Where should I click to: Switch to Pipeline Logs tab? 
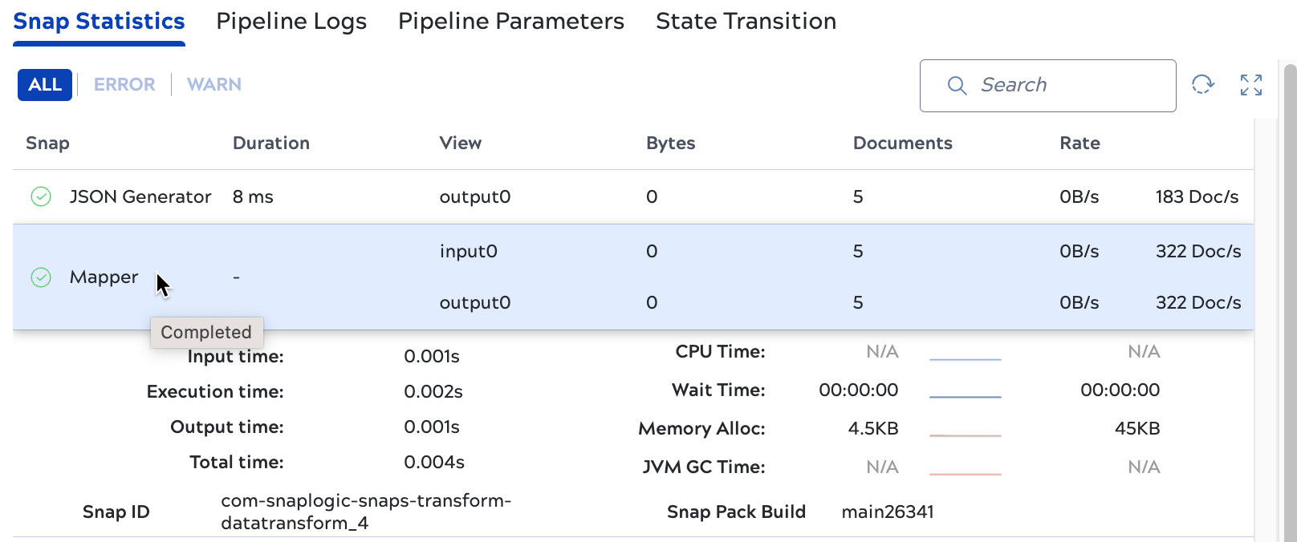291,22
